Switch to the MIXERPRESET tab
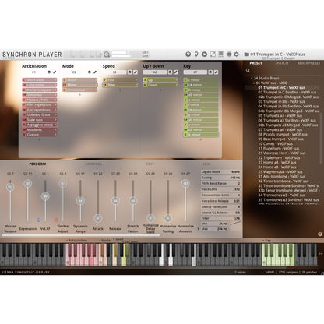324x324 pixels. point(309,63)
